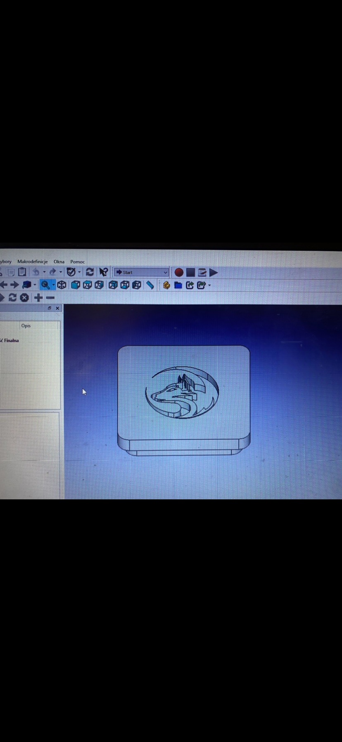The height and width of the screenshot is (742, 342).
Task: Click the forward navigation arrow
Action: coord(14,285)
